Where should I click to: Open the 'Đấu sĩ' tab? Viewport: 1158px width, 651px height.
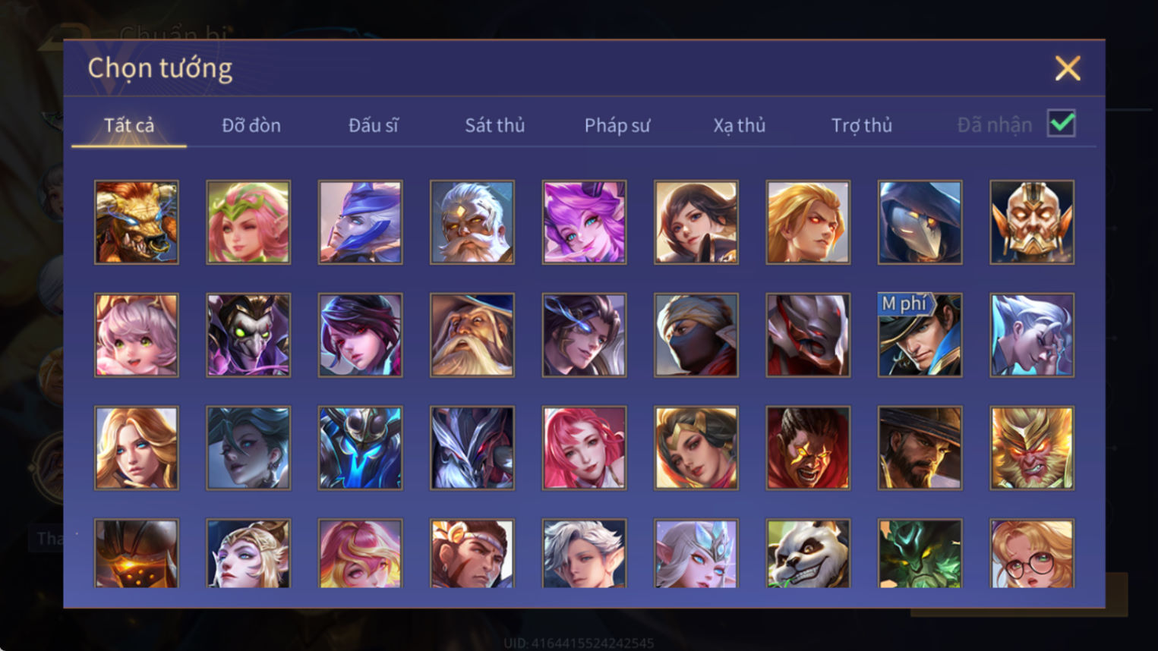pos(373,125)
